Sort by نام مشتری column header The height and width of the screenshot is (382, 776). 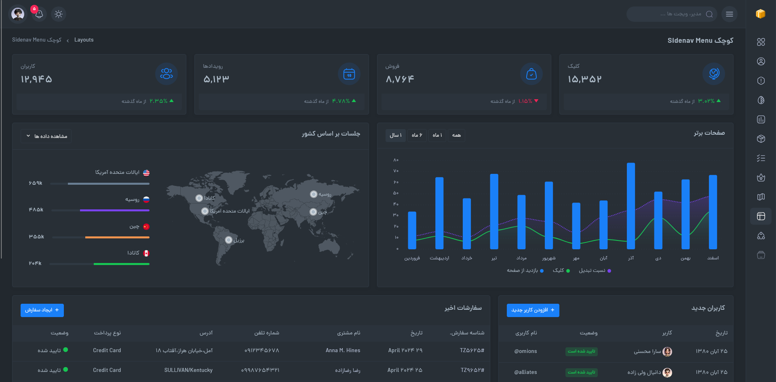(348, 333)
